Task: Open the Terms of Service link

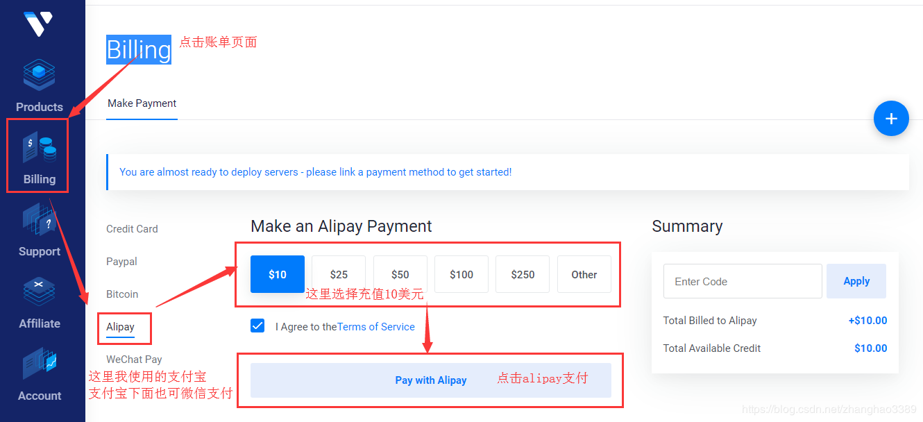Action: (x=376, y=327)
